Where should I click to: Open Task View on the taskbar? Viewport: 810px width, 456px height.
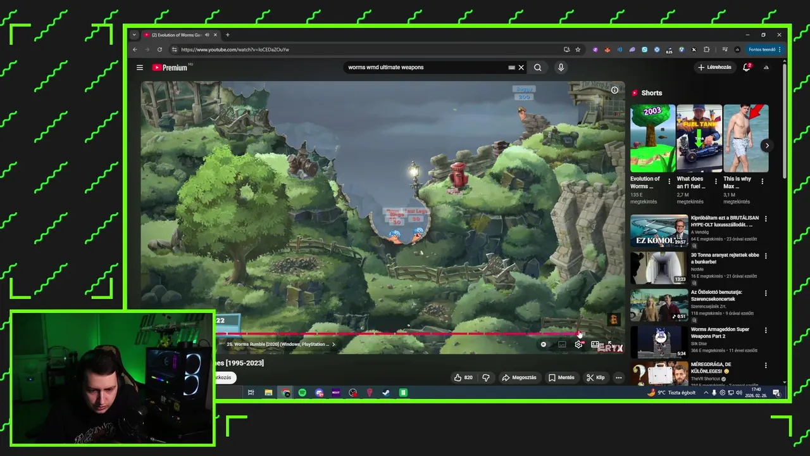pyautogui.click(x=251, y=393)
